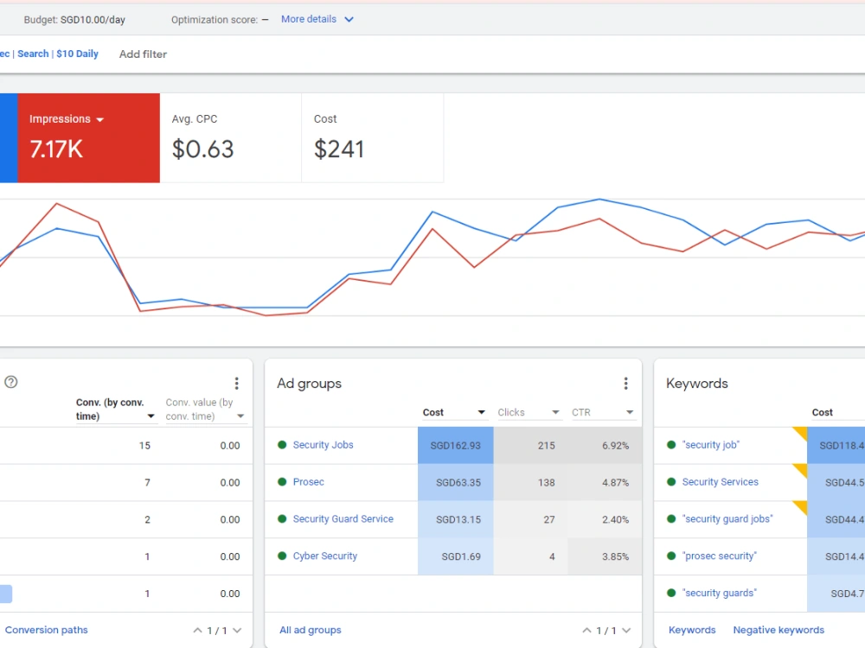865x648 pixels.
Task: Open Conversion paths link
Action: tap(47, 630)
